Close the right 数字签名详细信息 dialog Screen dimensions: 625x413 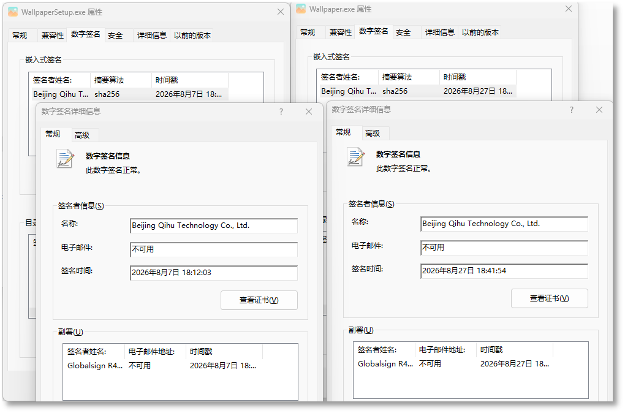(599, 110)
